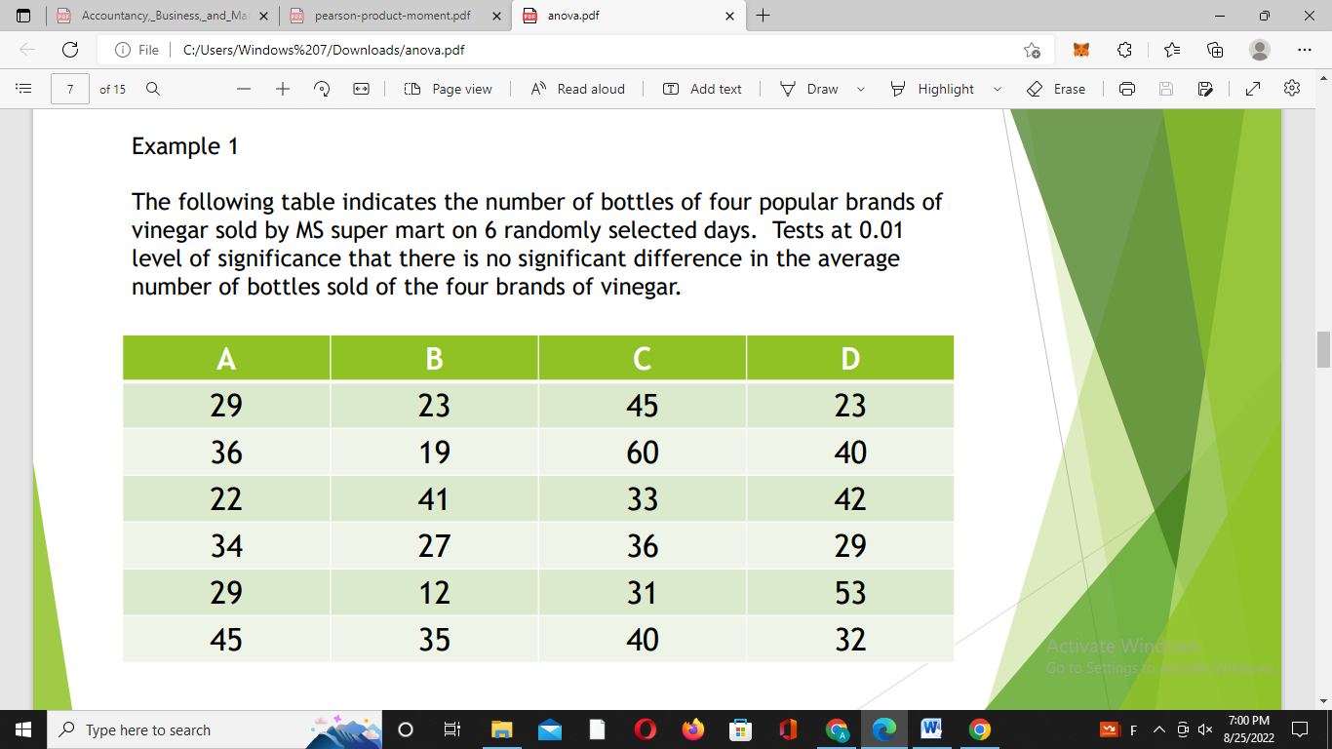Show hidden system tray icons
The image size is (1332, 749).
coord(1159,729)
